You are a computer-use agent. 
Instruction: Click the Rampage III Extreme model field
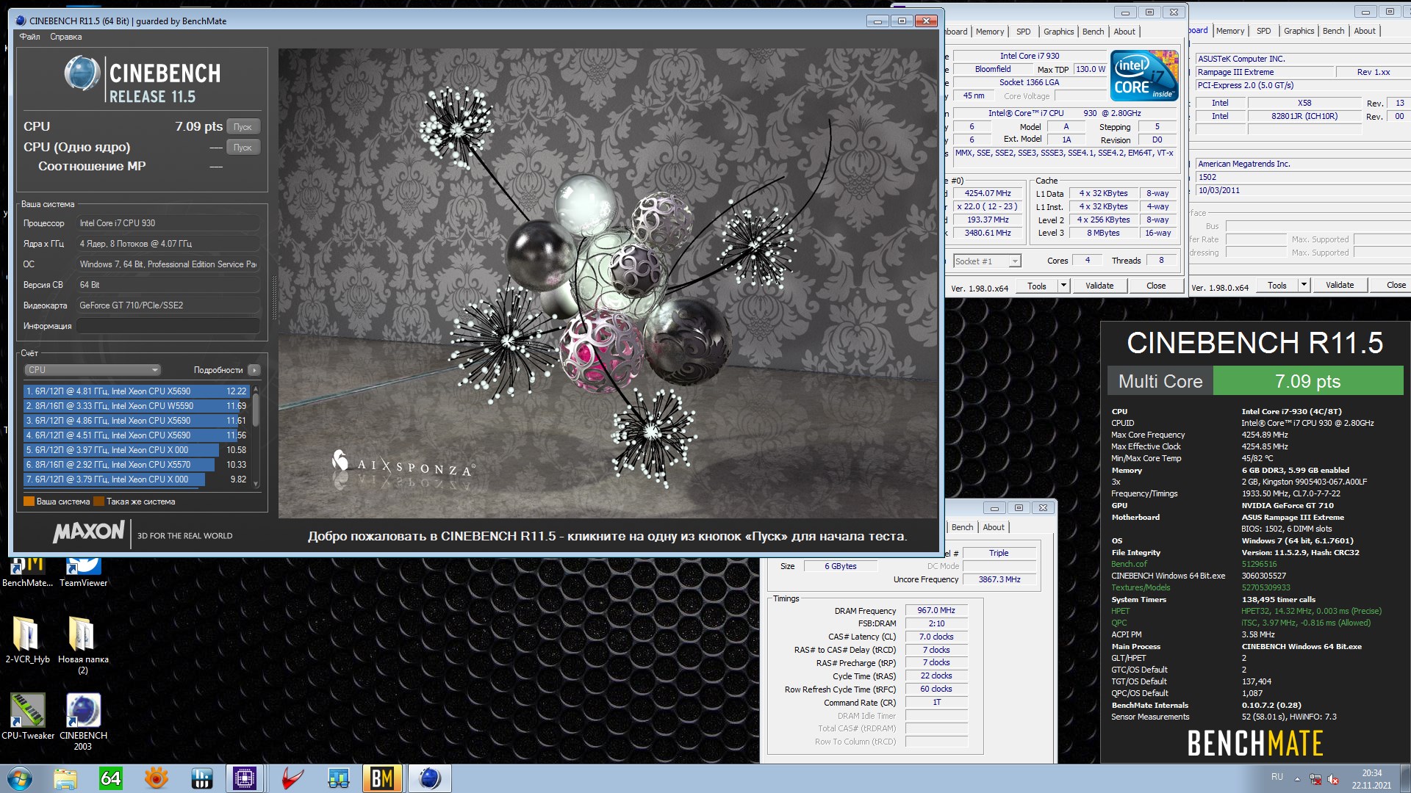(1264, 72)
